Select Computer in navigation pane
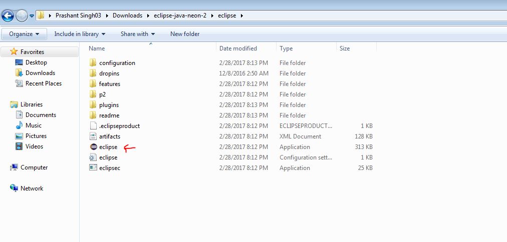507x242 pixels. (x=34, y=167)
